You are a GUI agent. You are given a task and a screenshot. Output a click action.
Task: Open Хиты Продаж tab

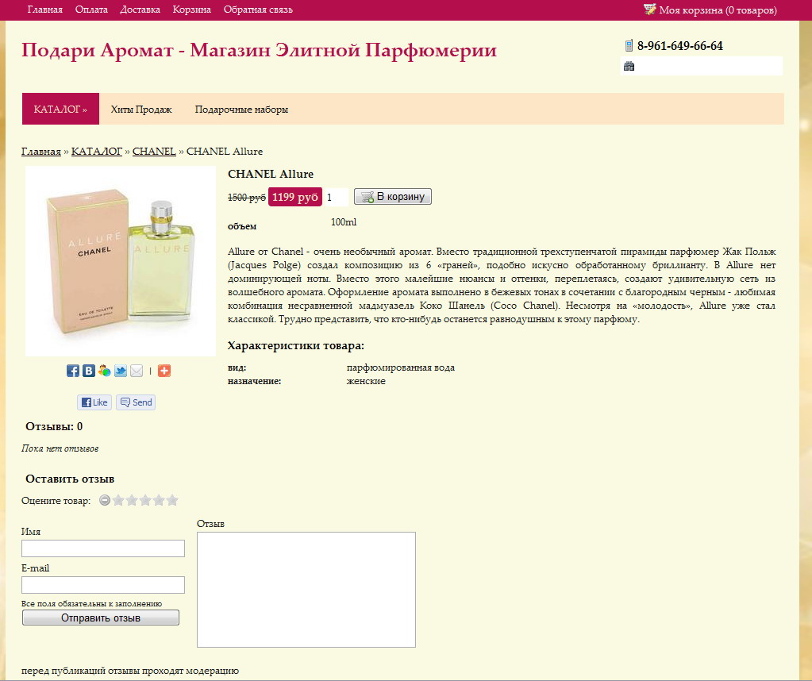(x=141, y=110)
